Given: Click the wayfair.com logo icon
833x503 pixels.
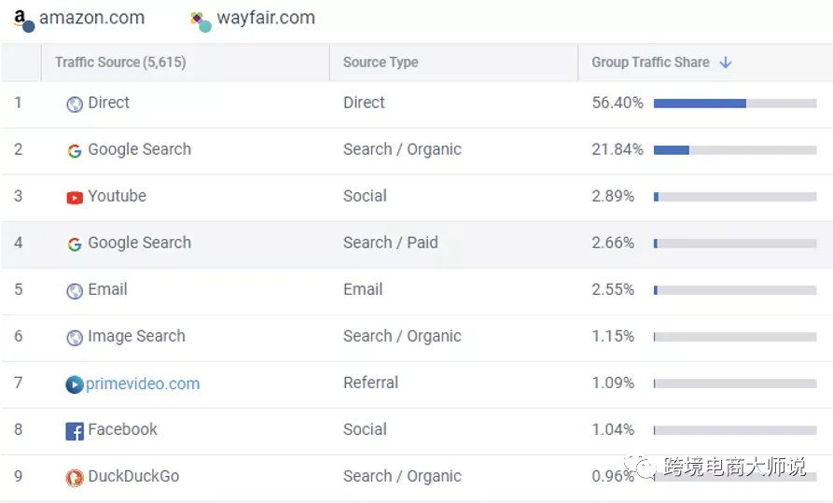Looking at the screenshot, I should [x=201, y=21].
